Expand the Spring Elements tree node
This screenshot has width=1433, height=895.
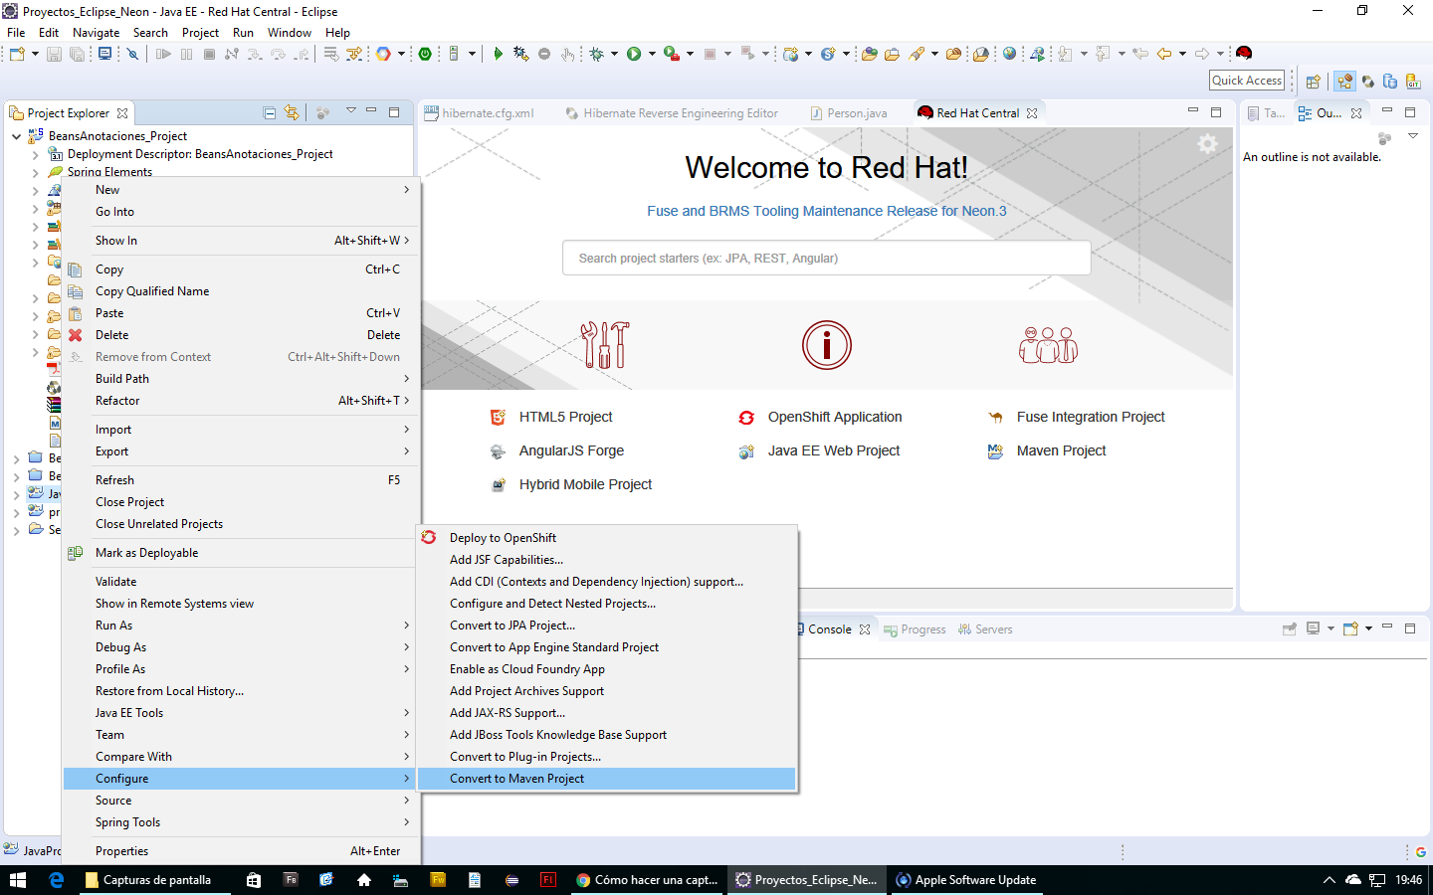pyautogui.click(x=36, y=172)
